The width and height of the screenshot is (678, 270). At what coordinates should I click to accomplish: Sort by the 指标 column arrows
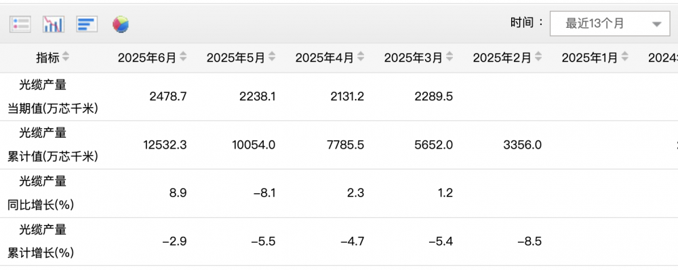tap(66, 57)
